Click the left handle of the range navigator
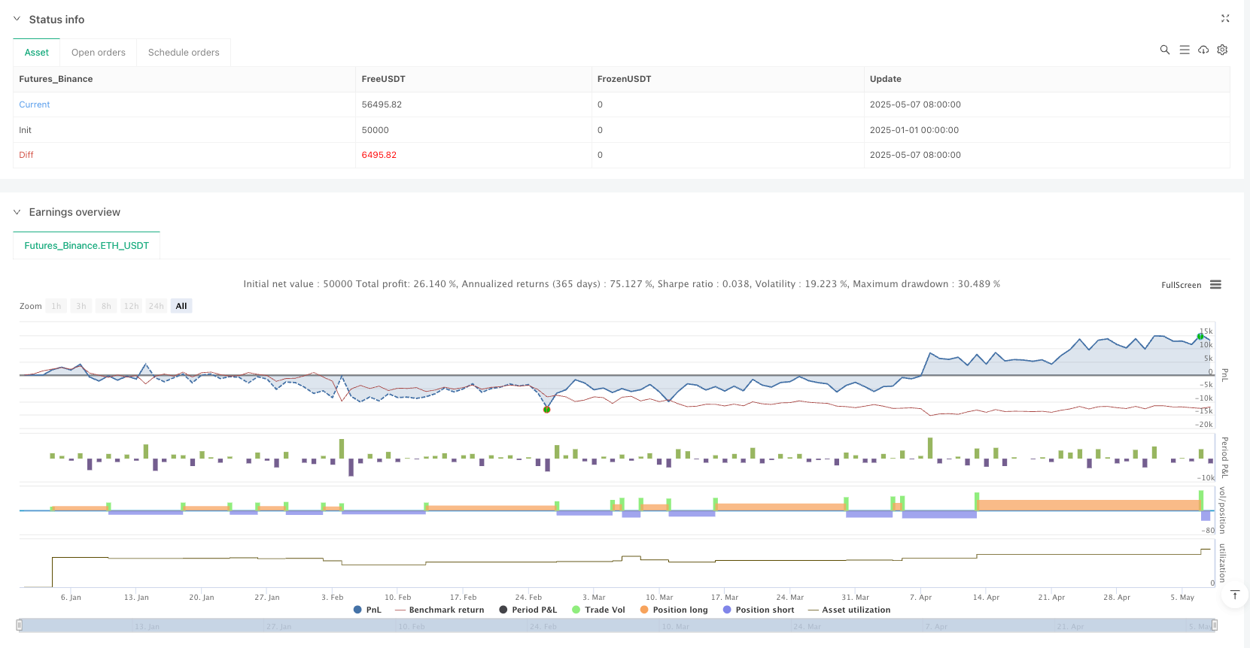Viewport: 1250px width, 648px height. point(20,625)
